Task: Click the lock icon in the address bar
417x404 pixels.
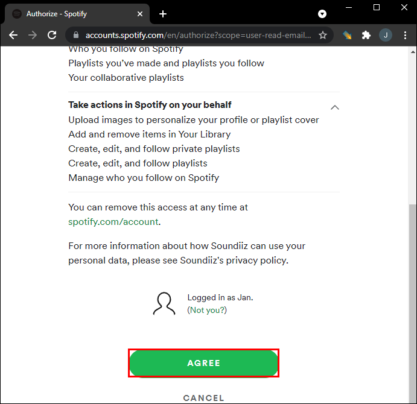Action: pos(77,36)
